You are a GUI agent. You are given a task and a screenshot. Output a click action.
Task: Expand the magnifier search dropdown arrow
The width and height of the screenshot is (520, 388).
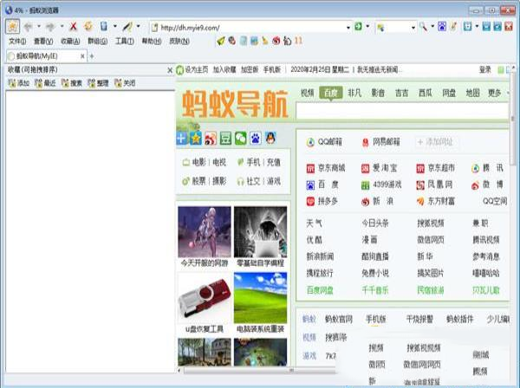[x=432, y=26]
